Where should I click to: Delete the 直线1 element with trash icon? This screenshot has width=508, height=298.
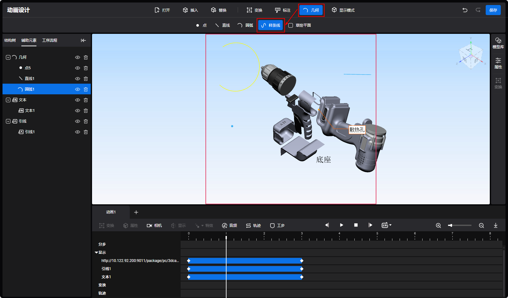[86, 79]
